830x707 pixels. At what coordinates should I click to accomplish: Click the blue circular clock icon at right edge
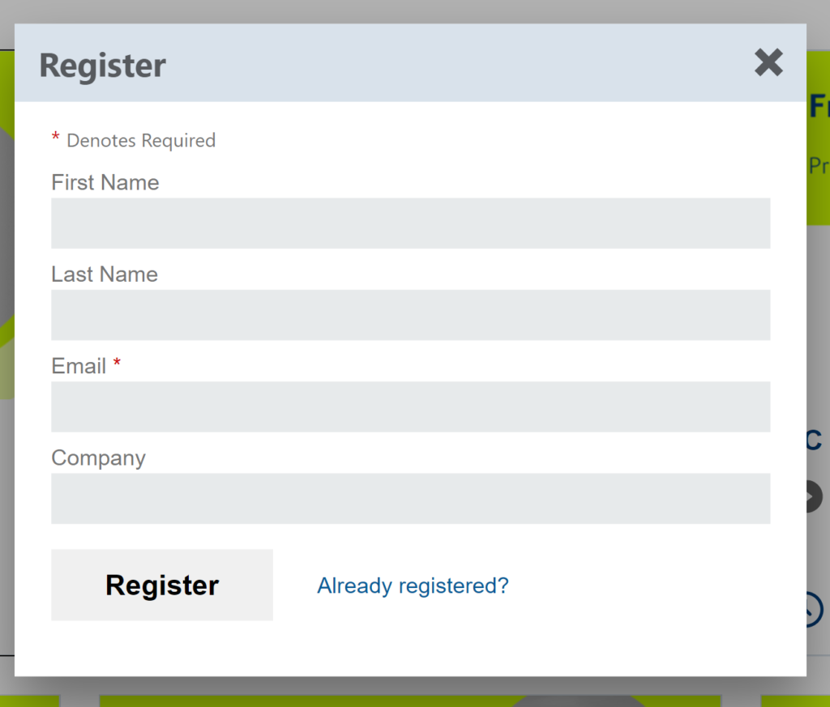[814, 609]
